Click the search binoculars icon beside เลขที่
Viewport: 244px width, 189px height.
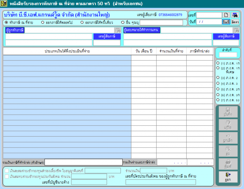(x=235, y=15)
